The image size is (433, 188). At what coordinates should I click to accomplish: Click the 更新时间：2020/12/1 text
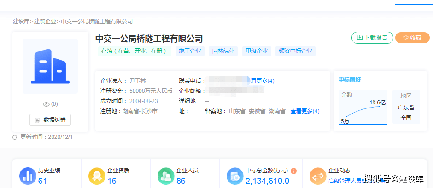pyautogui.click(x=47, y=137)
